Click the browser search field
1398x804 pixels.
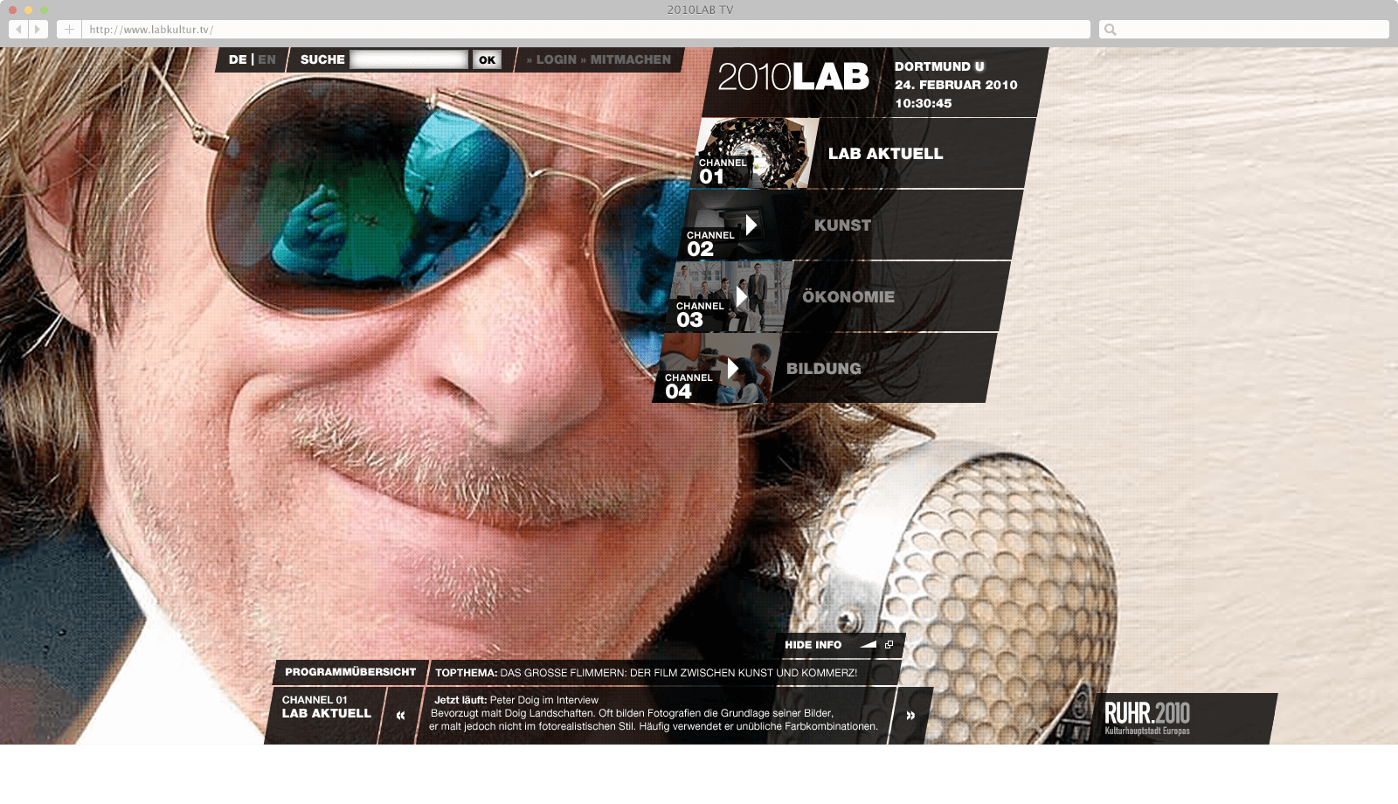point(1243,29)
